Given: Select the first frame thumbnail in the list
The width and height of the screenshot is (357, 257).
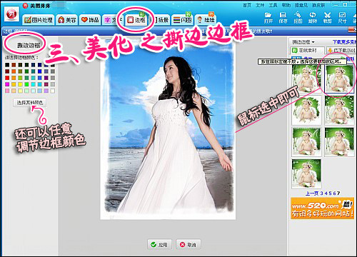Looking at the screenshot, I should [306, 79].
